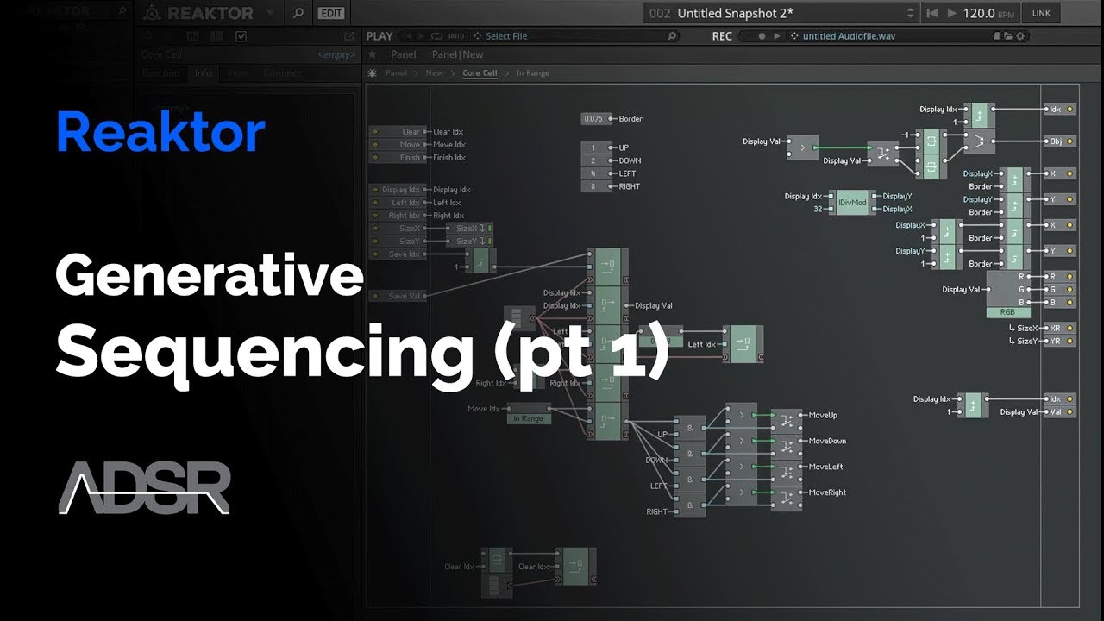Click the recorder play button

pos(777,36)
